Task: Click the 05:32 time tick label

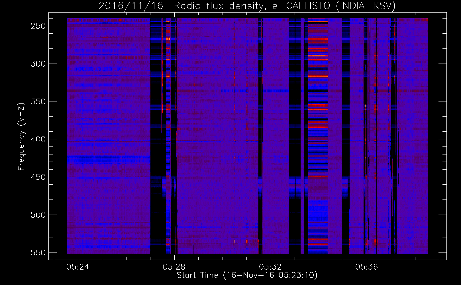Action: (x=270, y=267)
